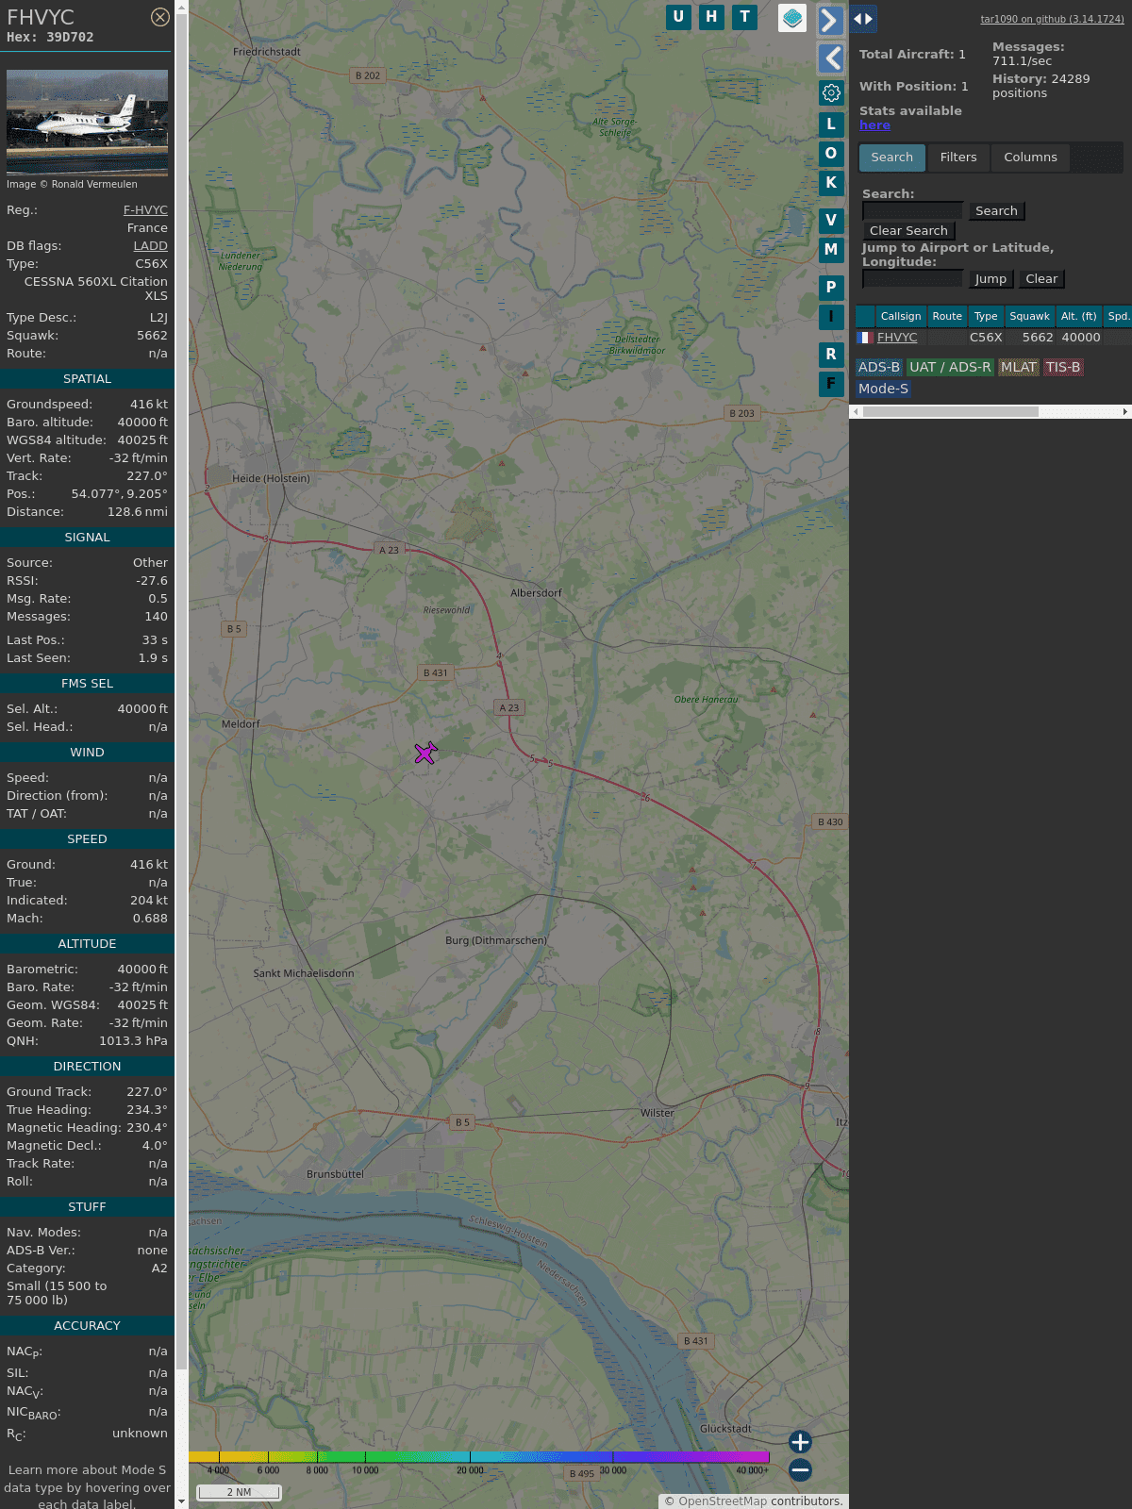Toggle the I map button
1132x1509 pixels.
click(x=831, y=317)
